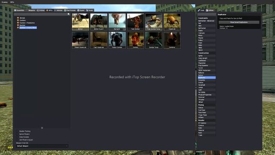
Task: Spawn the Poison Zombie thumbnail
Action: pyautogui.click(x=117, y=40)
